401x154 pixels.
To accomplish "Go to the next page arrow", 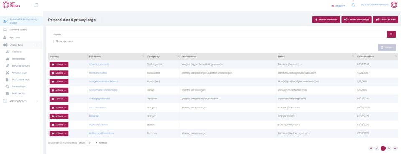I will tap(389, 149).
